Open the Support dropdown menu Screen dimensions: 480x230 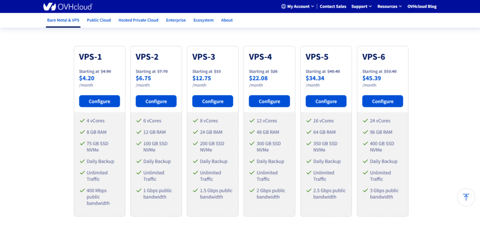pyautogui.click(x=361, y=7)
